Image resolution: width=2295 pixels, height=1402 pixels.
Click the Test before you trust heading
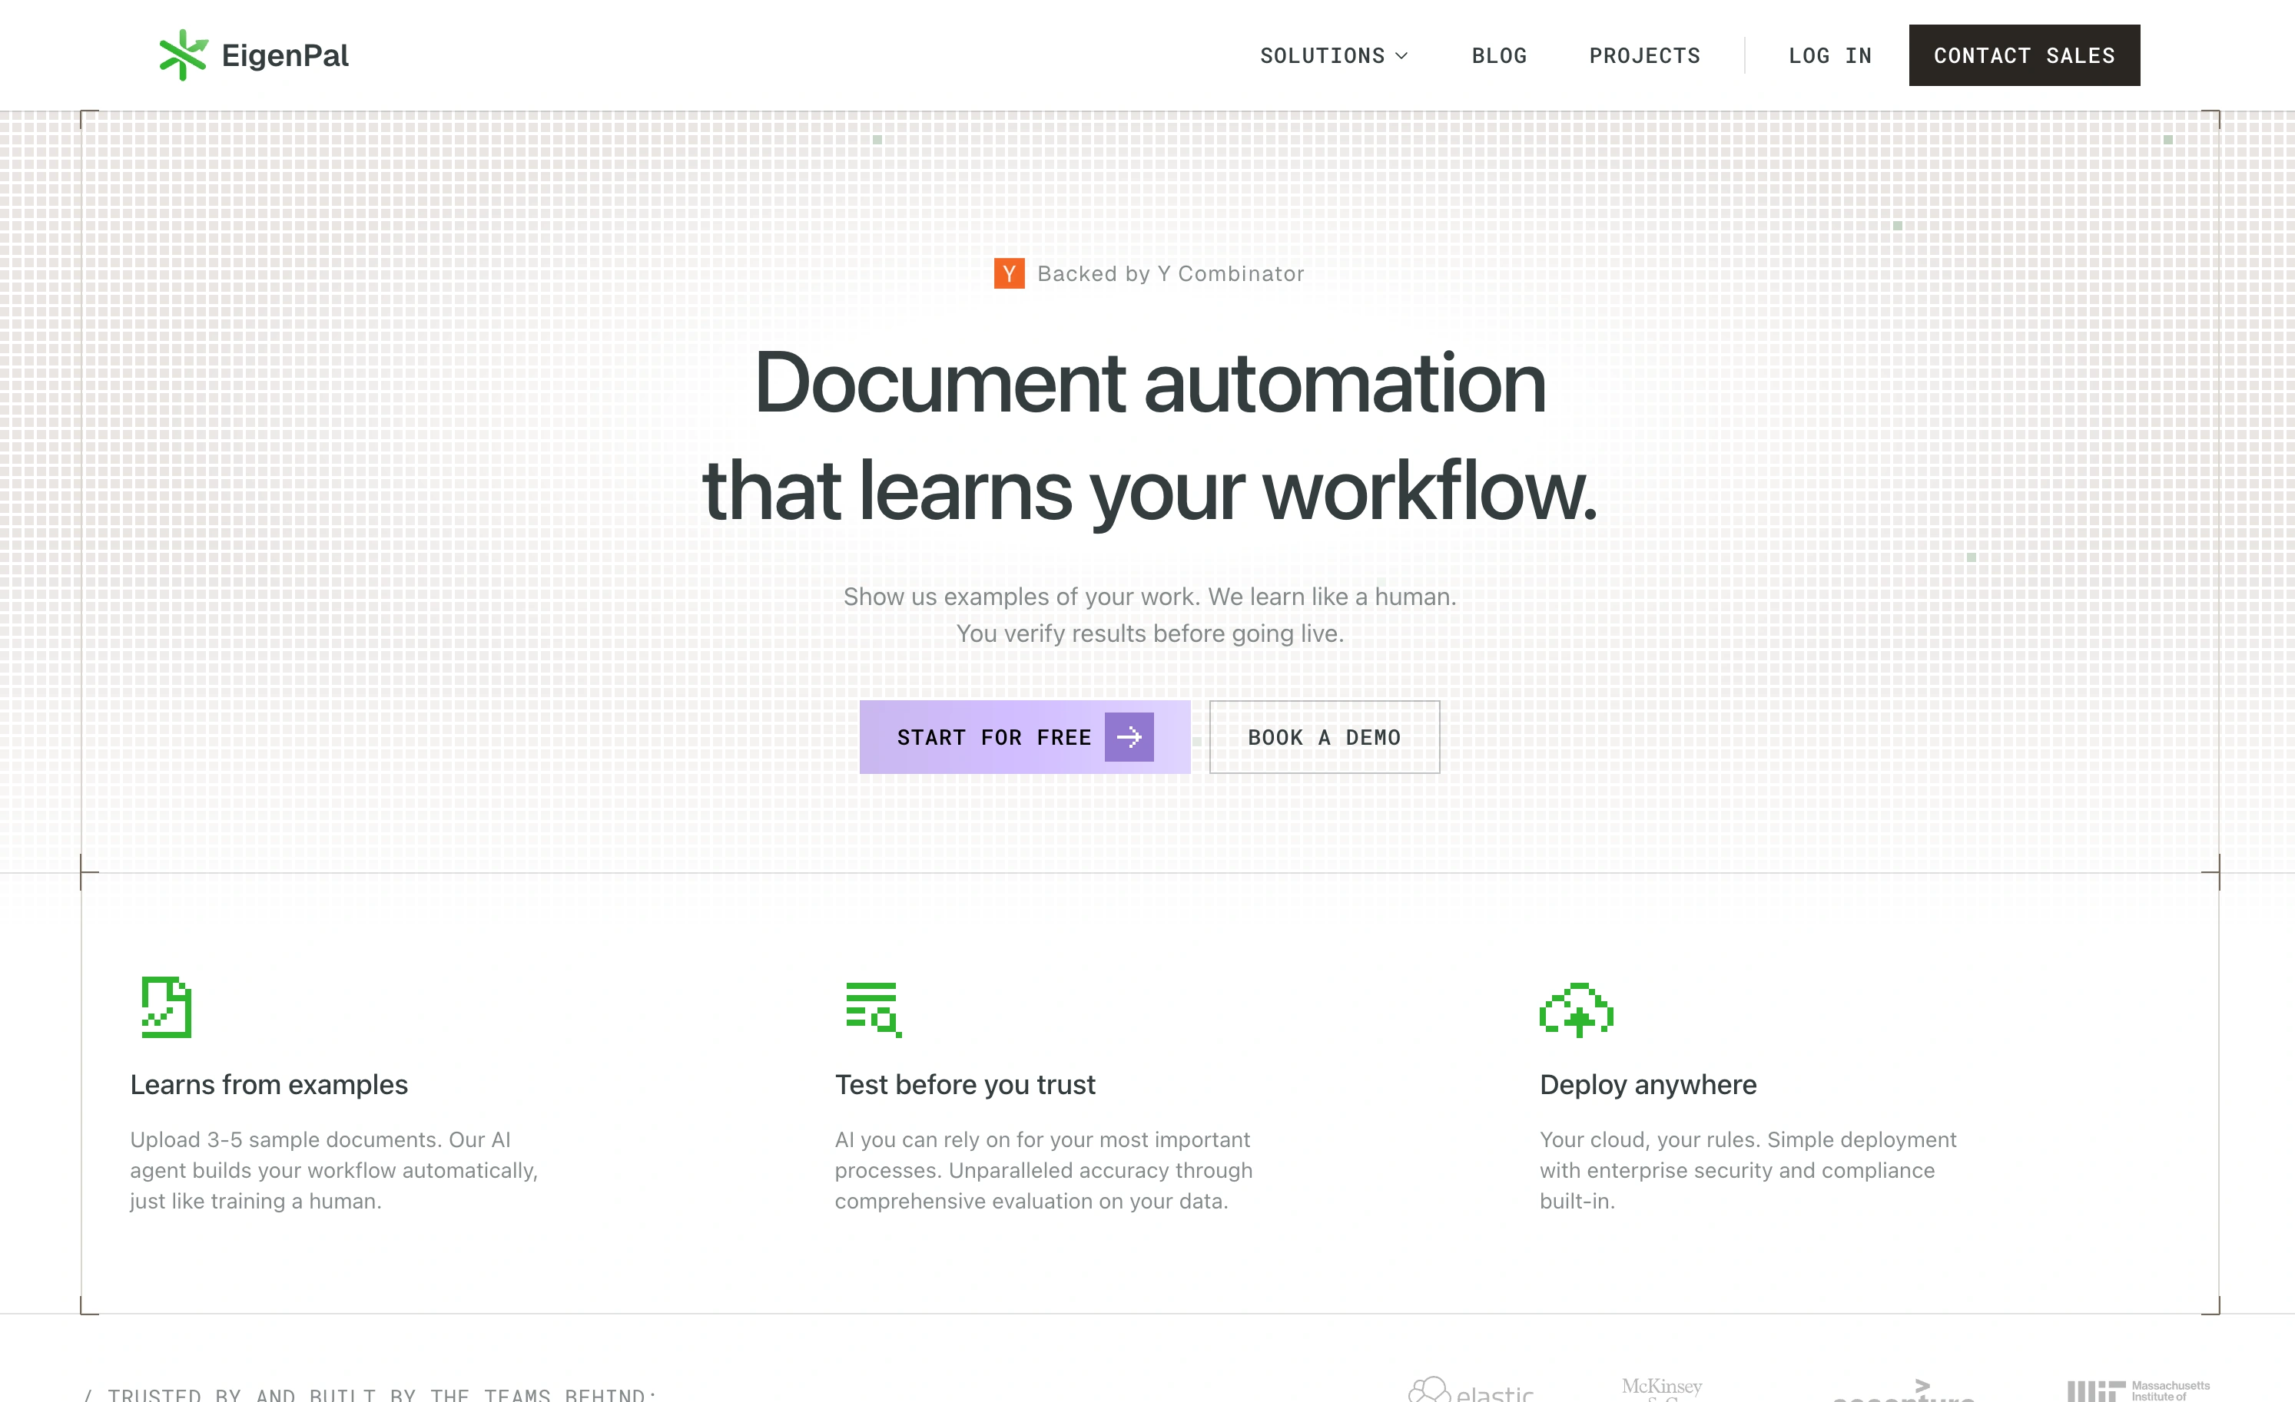[965, 1086]
